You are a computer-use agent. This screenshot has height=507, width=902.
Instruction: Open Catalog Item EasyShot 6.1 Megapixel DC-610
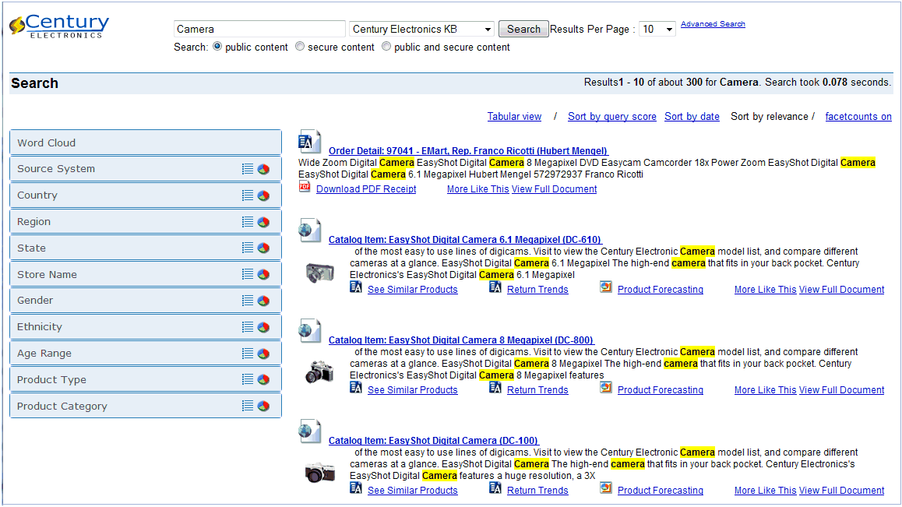(465, 239)
